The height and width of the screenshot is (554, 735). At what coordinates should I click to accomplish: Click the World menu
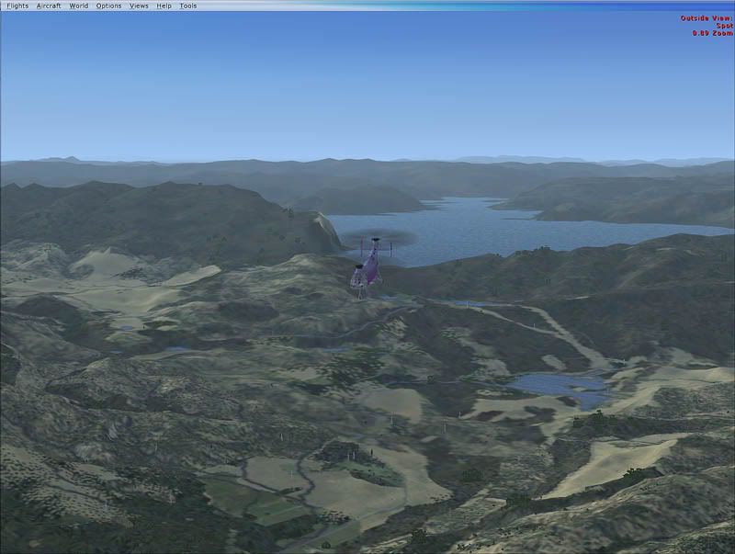[79, 6]
